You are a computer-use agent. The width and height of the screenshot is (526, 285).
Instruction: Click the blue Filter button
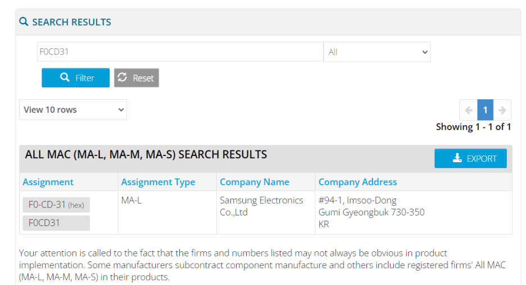click(75, 77)
